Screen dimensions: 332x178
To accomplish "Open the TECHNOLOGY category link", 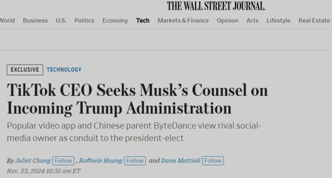I will click(x=64, y=70).
